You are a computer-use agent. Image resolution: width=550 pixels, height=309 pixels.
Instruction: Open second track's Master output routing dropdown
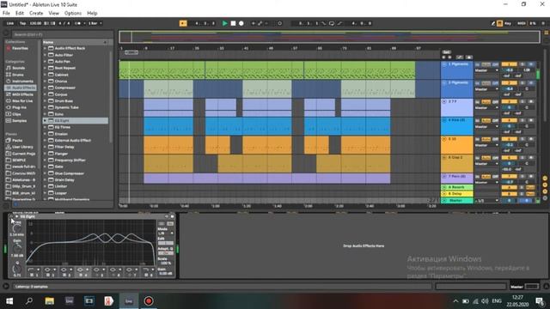coord(486,89)
